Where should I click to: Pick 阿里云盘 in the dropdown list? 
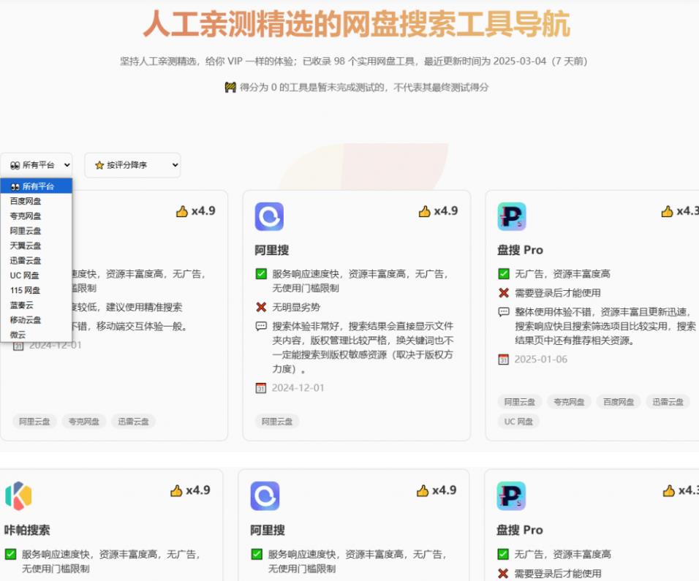pos(36,231)
